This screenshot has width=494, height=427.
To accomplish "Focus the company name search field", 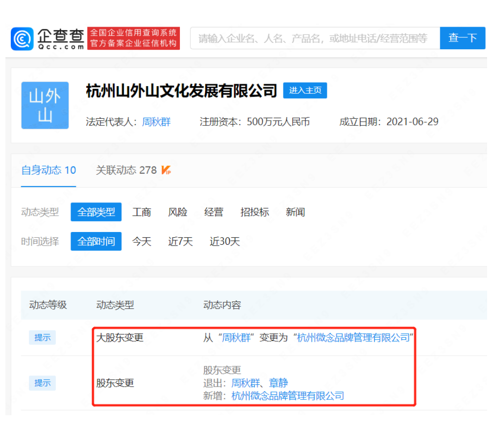I will pos(315,38).
